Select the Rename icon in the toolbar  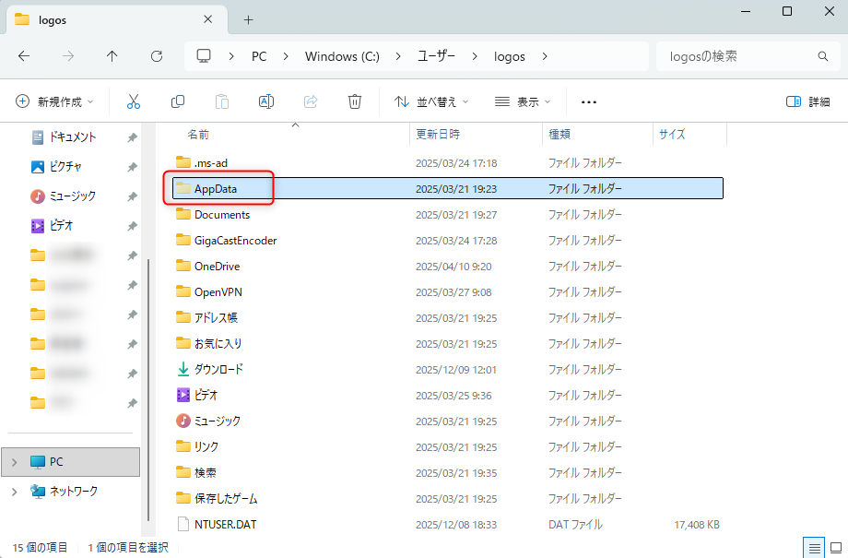pyautogui.click(x=266, y=101)
